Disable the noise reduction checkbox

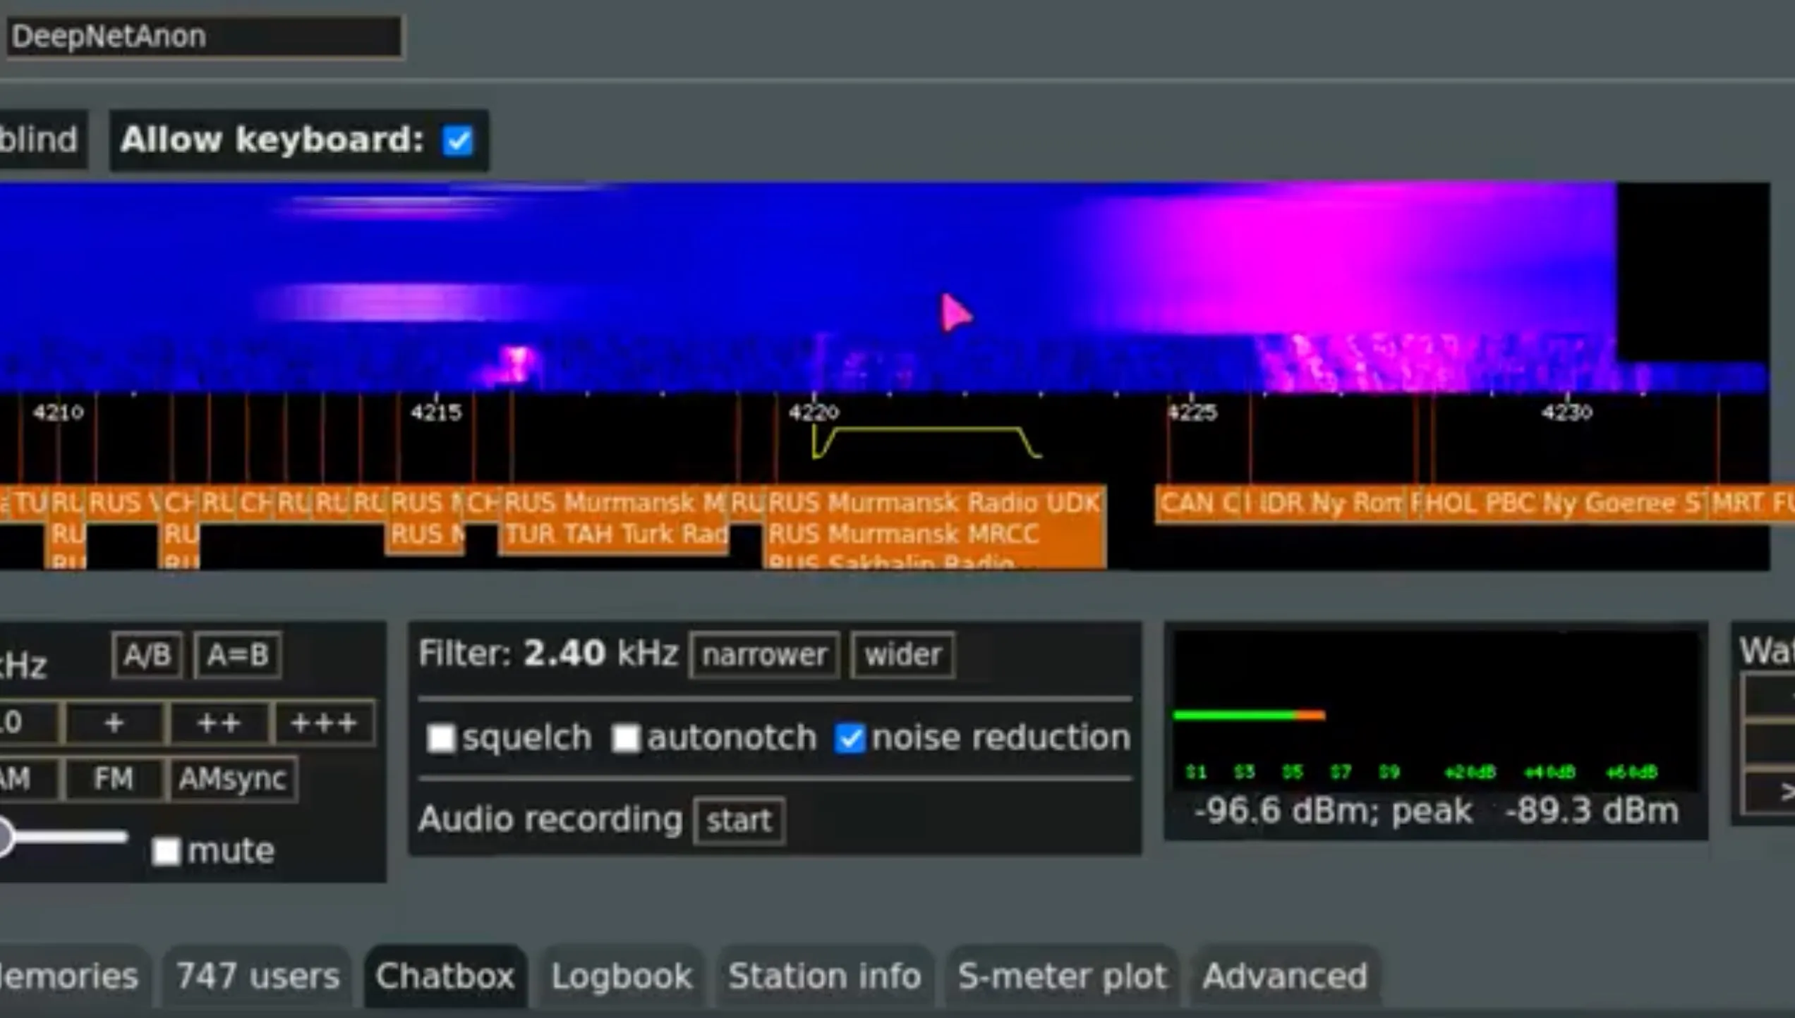coord(849,738)
